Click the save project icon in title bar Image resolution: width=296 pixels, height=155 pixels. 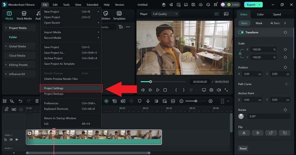[x=193, y=5]
